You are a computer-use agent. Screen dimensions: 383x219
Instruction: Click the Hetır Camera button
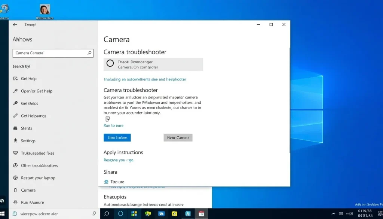178,138
